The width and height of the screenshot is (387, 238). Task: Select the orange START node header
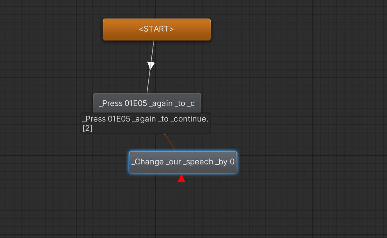click(156, 29)
